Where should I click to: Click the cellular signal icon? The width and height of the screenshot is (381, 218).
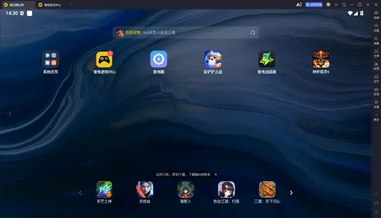click(x=356, y=13)
